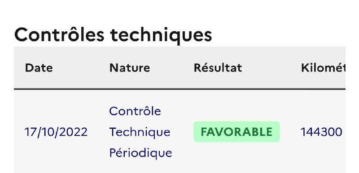Screen dimensions: 359x173
Task: Open the Contrôle Technique Périodique entry
Action: [140, 132]
